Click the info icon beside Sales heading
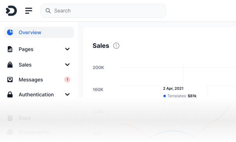Viewport: 236px width, 142px height. tap(116, 46)
